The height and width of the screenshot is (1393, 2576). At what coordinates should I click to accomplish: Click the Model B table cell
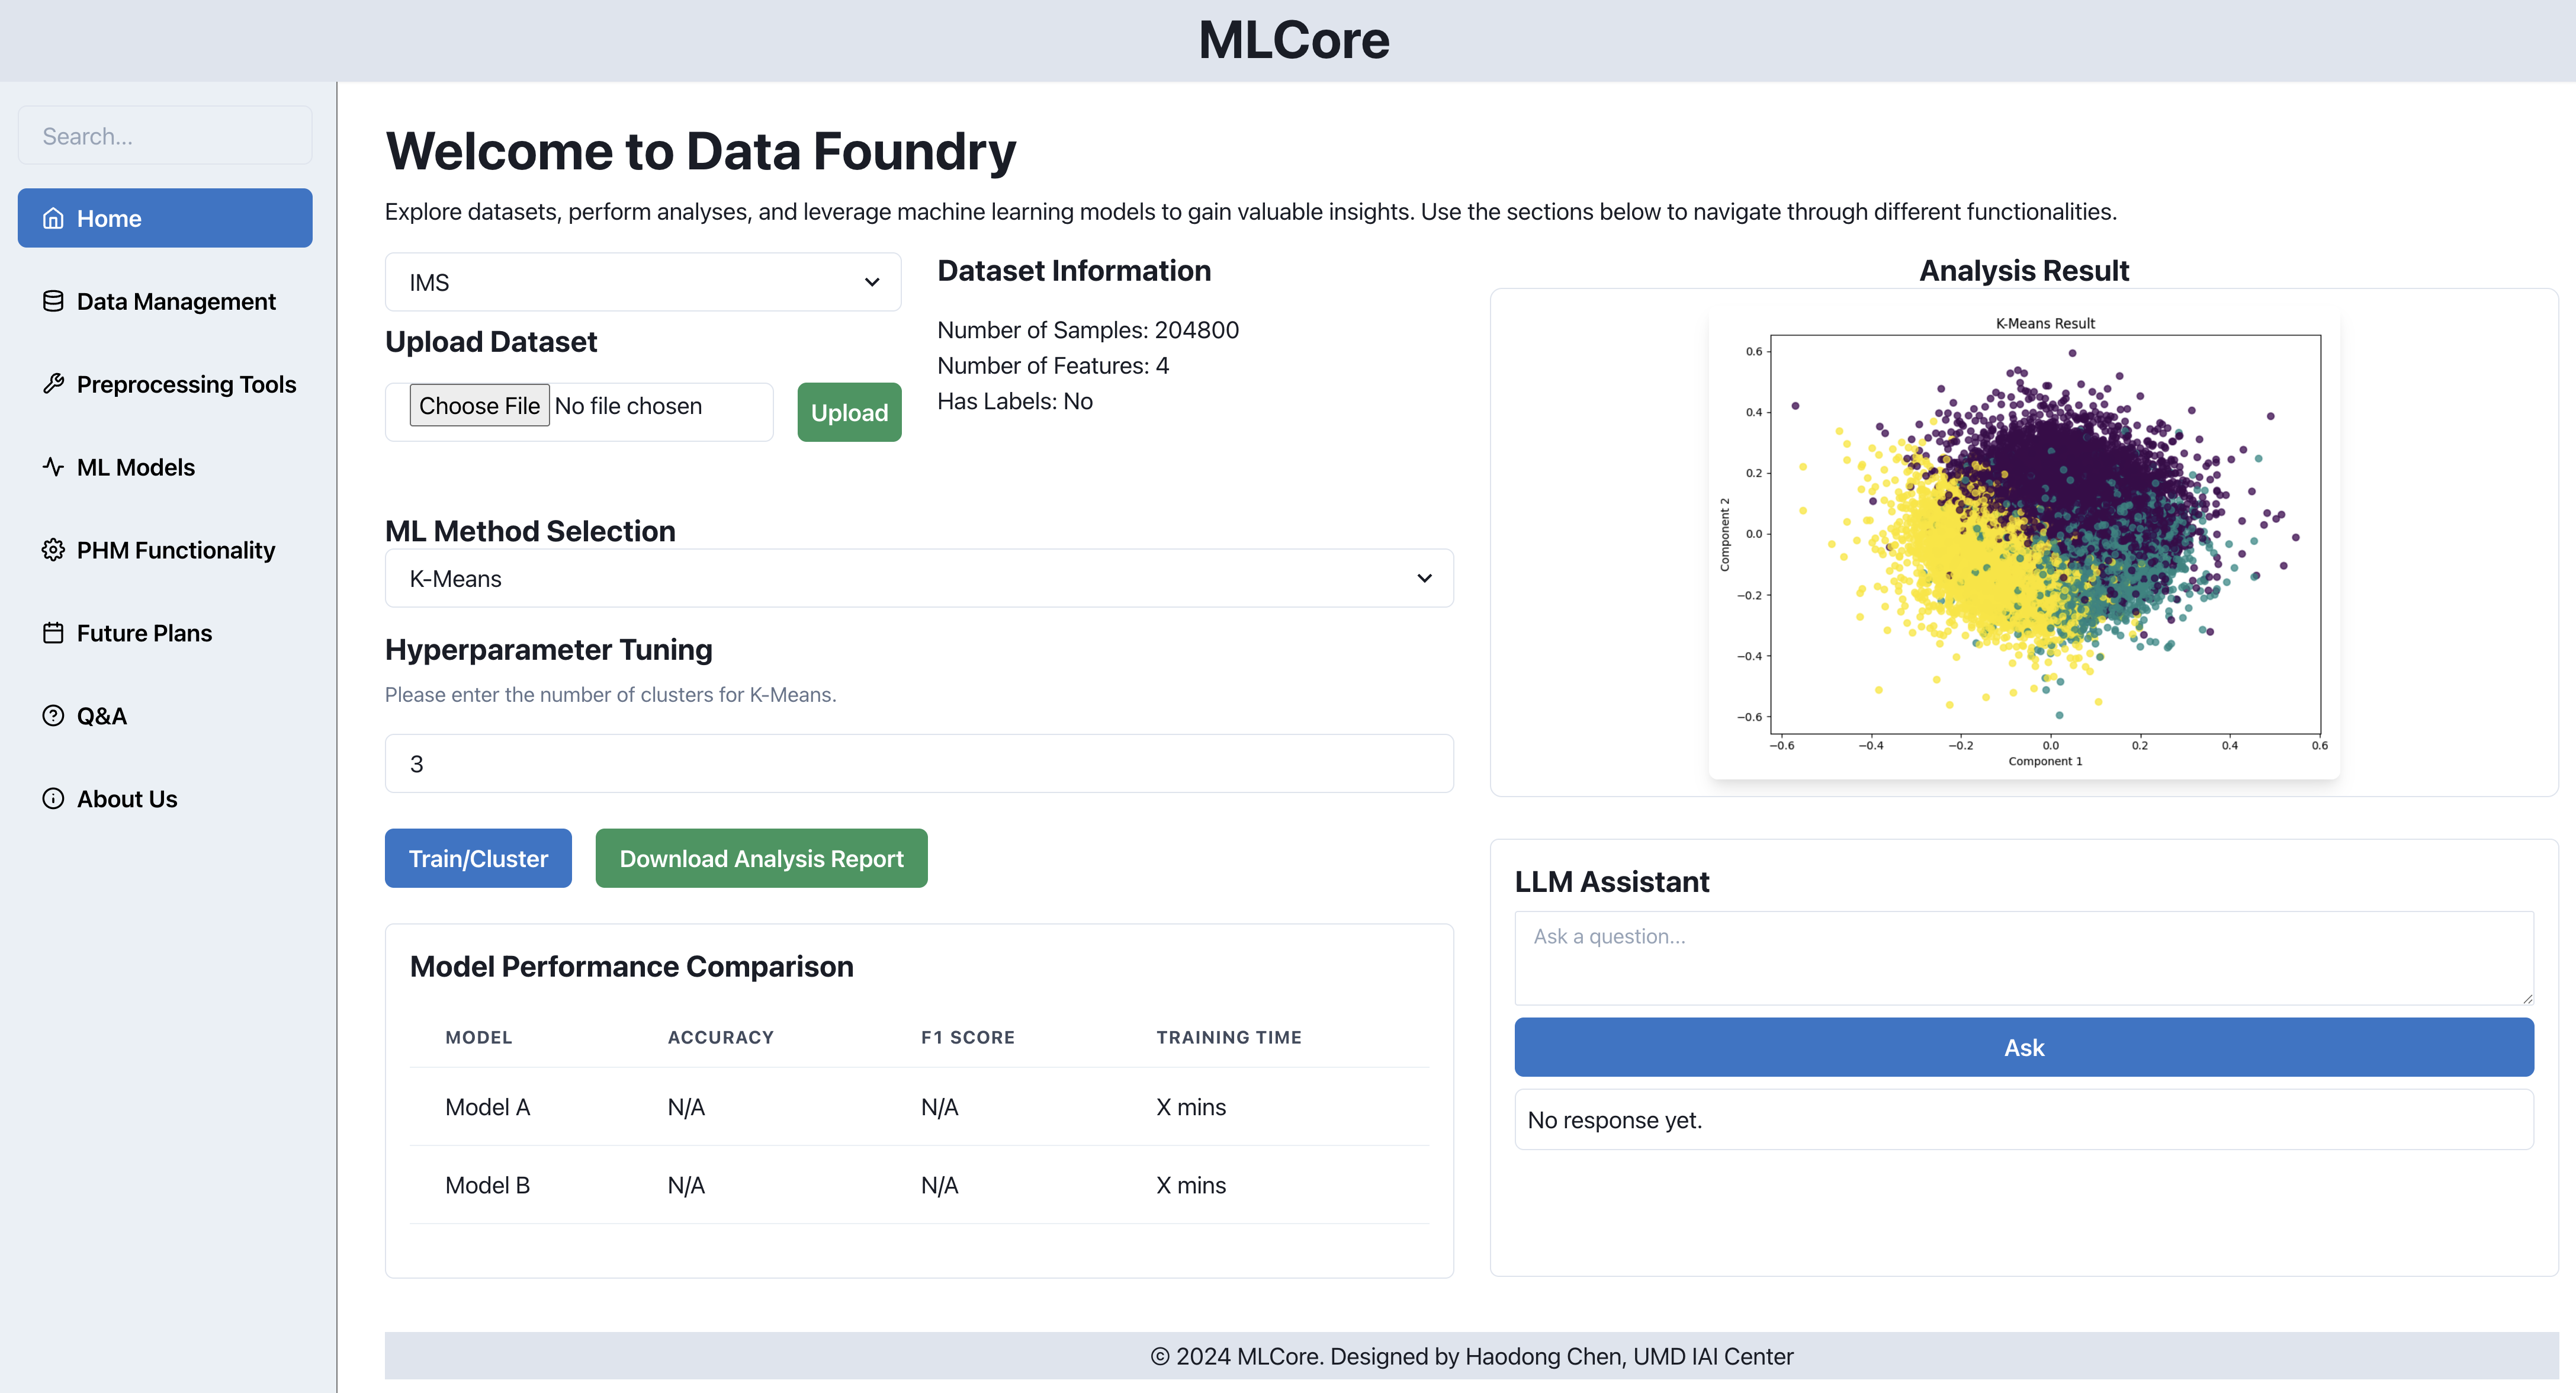(487, 1185)
